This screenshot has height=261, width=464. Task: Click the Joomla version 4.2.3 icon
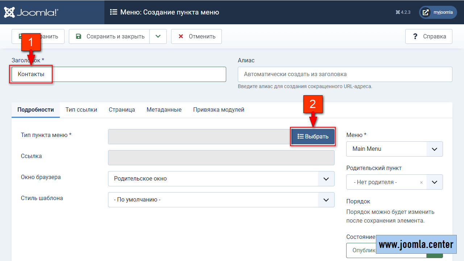[398, 12]
